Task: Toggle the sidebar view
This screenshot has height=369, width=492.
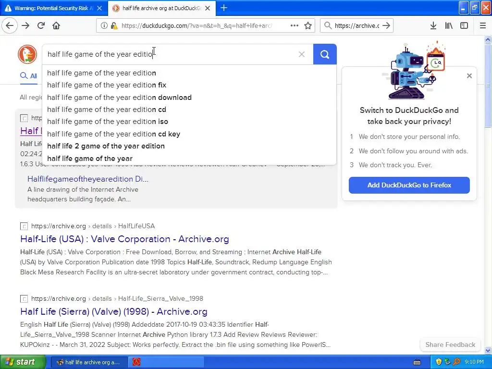Action: tap(464, 25)
